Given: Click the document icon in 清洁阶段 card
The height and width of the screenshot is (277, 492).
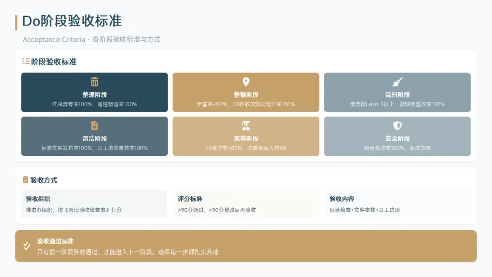Looking at the screenshot, I should (x=94, y=125).
